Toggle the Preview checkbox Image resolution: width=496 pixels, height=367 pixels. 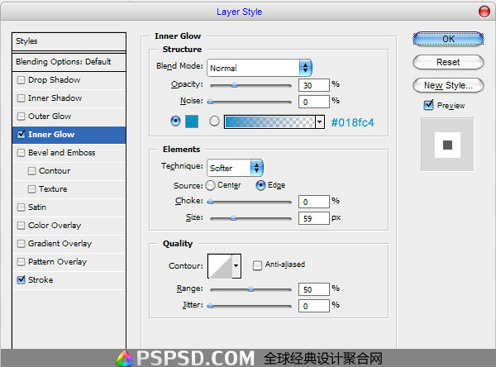(428, 105)
